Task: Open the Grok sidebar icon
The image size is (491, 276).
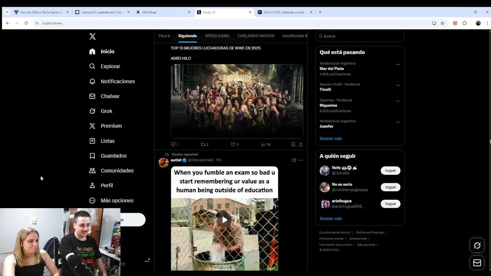Action: 92,111
